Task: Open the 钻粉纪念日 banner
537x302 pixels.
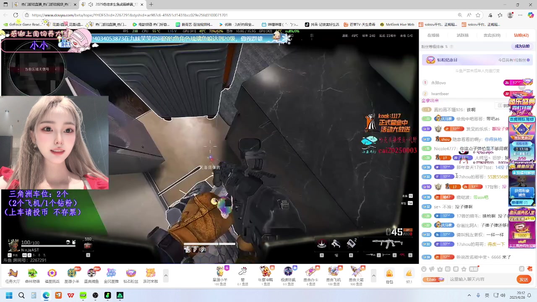Action: point(477,60)
